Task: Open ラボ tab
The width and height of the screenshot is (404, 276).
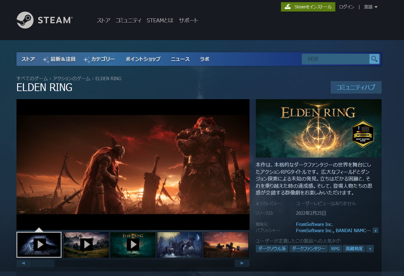Action: [x=204, y=59]
